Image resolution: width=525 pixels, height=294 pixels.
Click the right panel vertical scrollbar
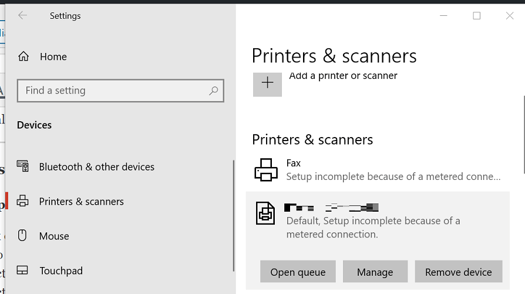pos(523,135)
